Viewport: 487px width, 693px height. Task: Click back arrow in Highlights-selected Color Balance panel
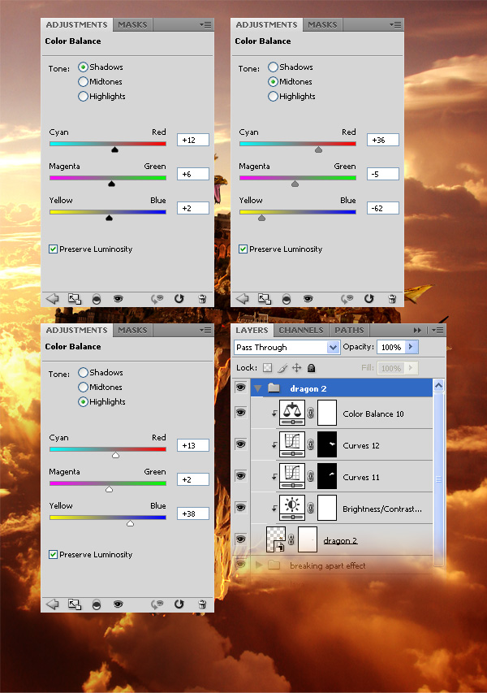point(53,604)
